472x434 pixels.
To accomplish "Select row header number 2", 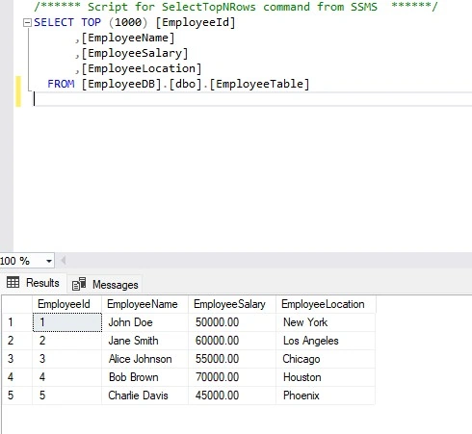I will (x=17, y=341).
